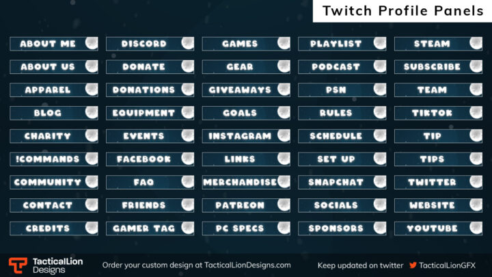The width and height of the screenshot is (492, 277).
Task: Click the moon icon on STEAM panel
Action: pyautogui.click(x=476, y=43)
